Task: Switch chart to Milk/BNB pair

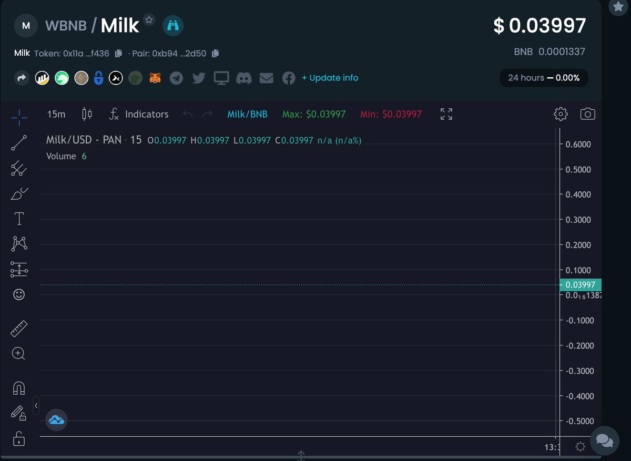Action: [x=247, y=114]
